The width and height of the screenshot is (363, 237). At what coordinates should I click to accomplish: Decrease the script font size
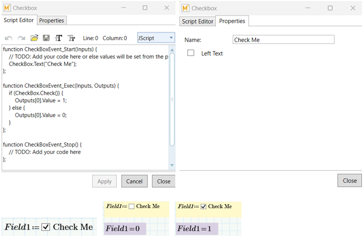tap(71, 38)
